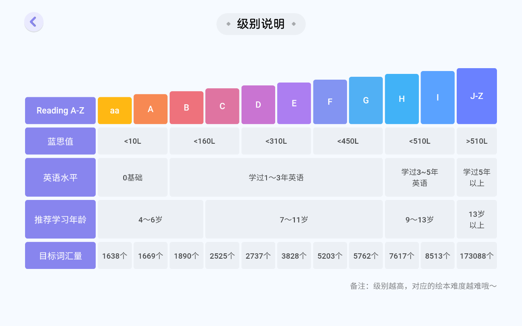522x326 pixels.
Task: Select the pink C level block
Action: click(222, 106)
